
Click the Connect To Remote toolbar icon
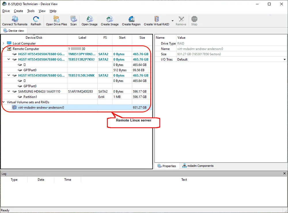[x=15, y=19]
